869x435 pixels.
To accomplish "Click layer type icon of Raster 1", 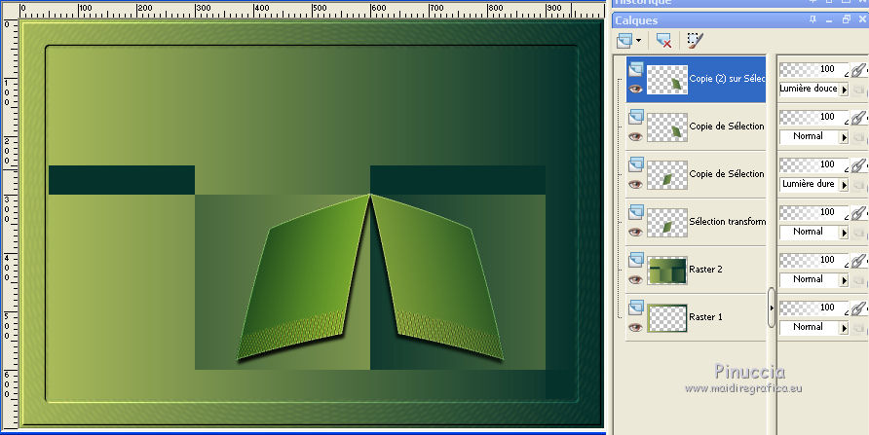I will click(636, 307).
